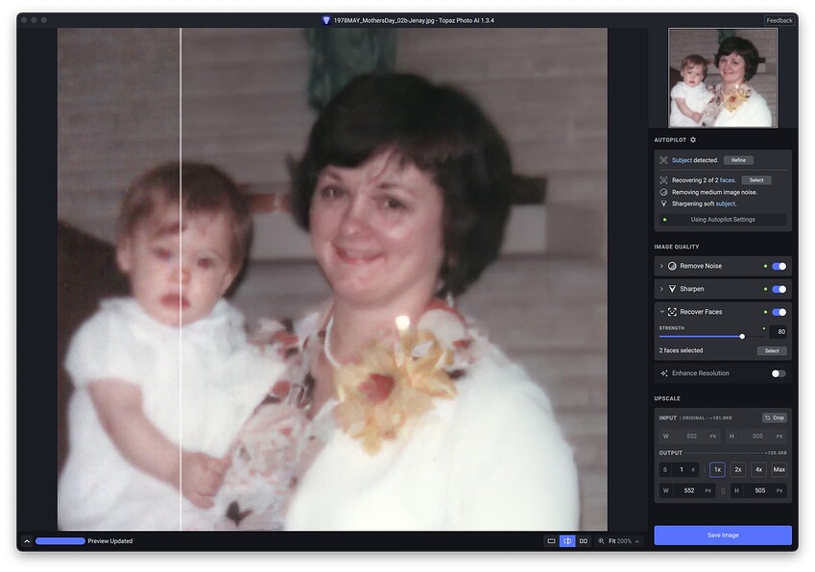The width and height of the screenshot is (815, 572).
Task: Open Autopilot settings gear icon
Action: coord(693,140)
